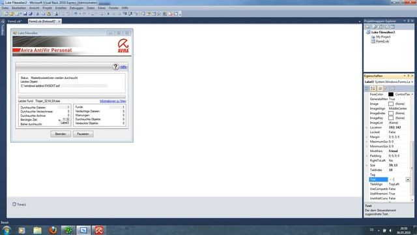Screen dimensions: 417x235
Task: Click the Text property value field
Action: tap(397, 180)
